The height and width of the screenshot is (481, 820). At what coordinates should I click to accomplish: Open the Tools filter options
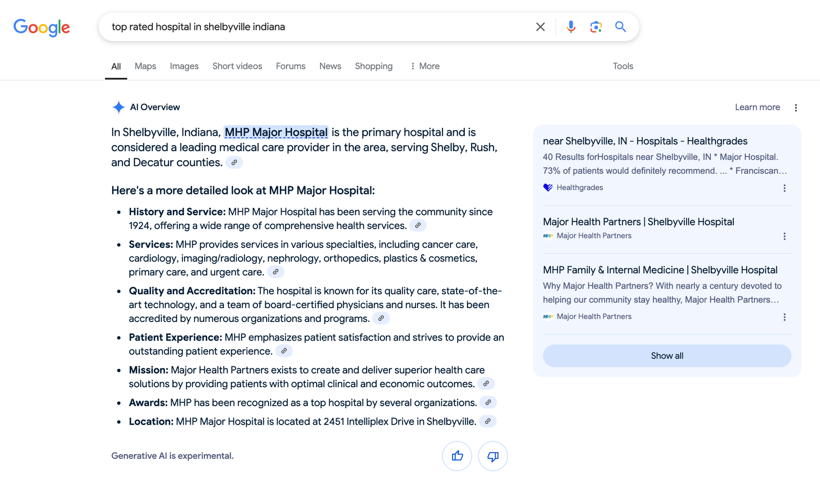pos(623,66)
